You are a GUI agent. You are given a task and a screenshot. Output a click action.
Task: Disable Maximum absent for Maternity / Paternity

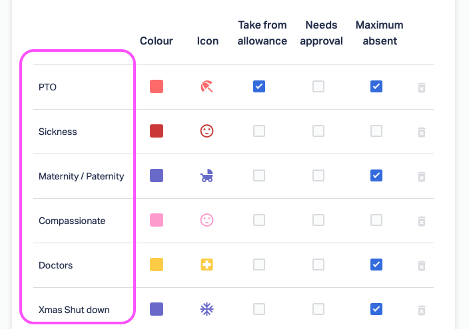click(376, 175)
